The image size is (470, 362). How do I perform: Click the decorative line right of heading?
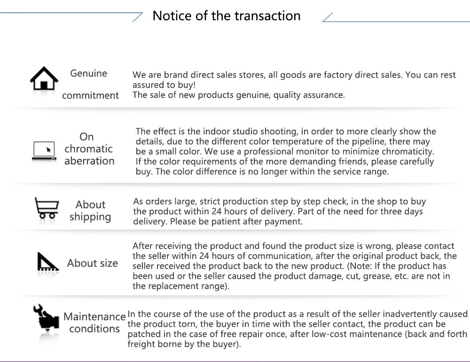[396, 17]
